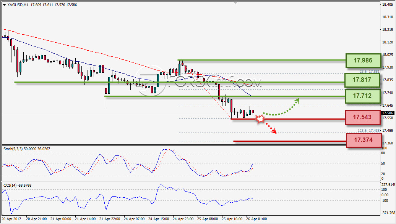
Task: Click the 17.817 green level label
Action: 362,80
